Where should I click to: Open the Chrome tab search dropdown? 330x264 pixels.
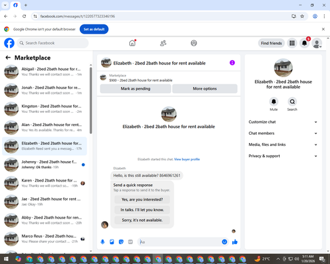(x=5, y=5)
